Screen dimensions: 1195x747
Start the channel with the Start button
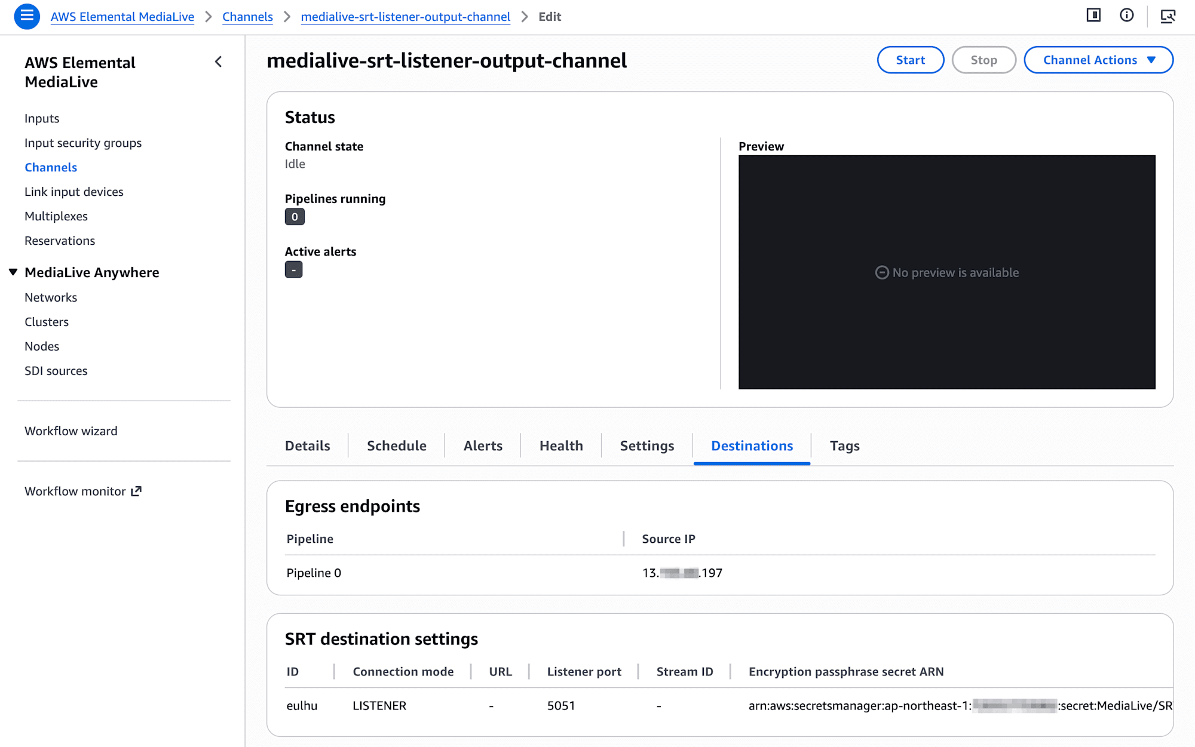tap(911, 60)
